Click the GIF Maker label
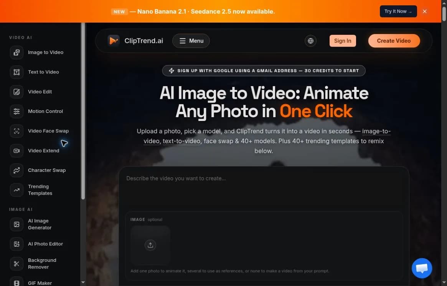This screenshot has height=286, width=447. coord(40,283)
